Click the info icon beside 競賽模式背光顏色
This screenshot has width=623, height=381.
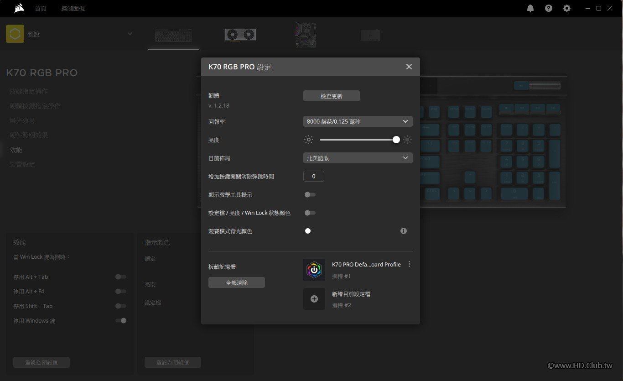coord(404,231)
